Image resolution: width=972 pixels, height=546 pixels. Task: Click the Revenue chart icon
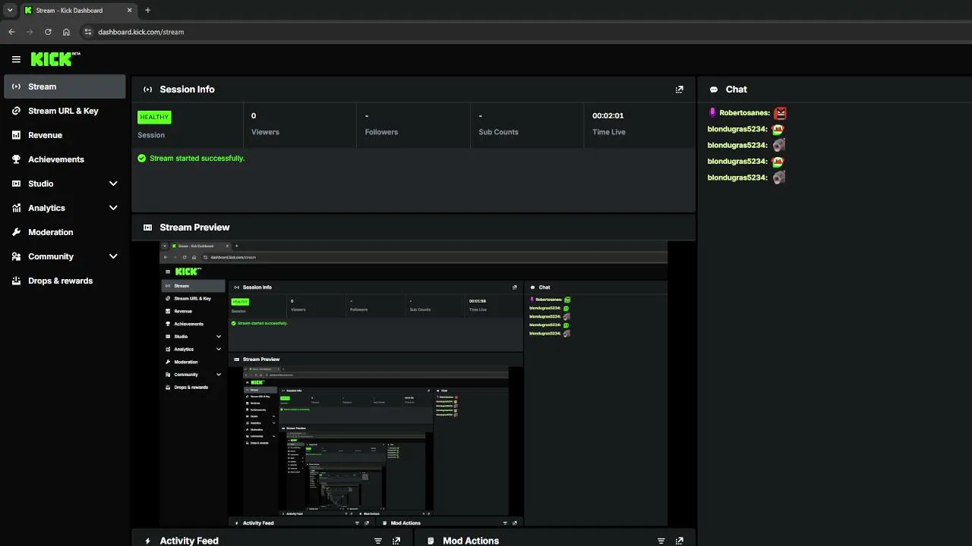(16, 135)
